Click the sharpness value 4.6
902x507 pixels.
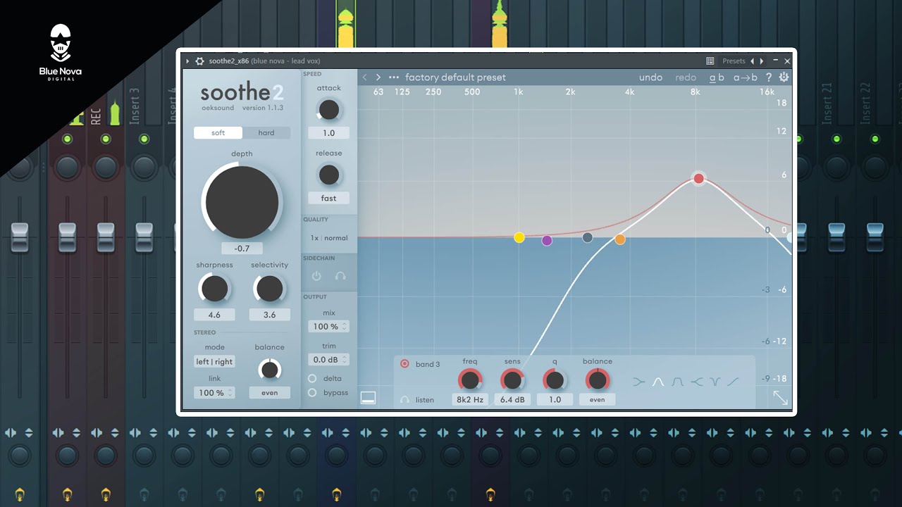tap(214, 315)
